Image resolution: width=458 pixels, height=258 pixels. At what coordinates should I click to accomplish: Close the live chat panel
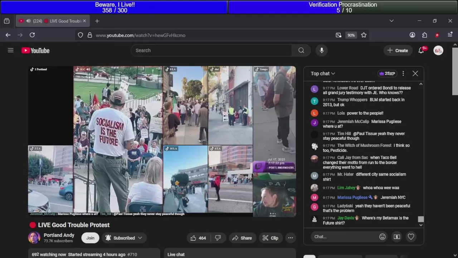coord(415,73)
